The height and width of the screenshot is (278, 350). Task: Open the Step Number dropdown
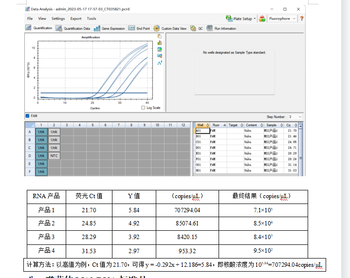click(x=295, y=117)
